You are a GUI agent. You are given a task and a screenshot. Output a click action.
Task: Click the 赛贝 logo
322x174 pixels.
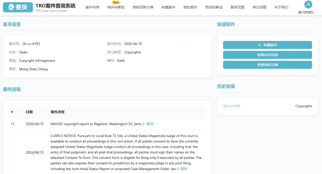tap(18, 7)
